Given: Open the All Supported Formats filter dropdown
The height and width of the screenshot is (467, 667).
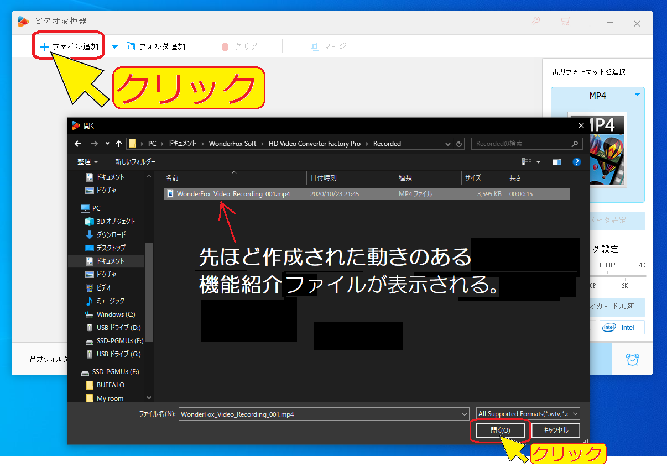Looking at the screenshot, I should pos(528,414).
